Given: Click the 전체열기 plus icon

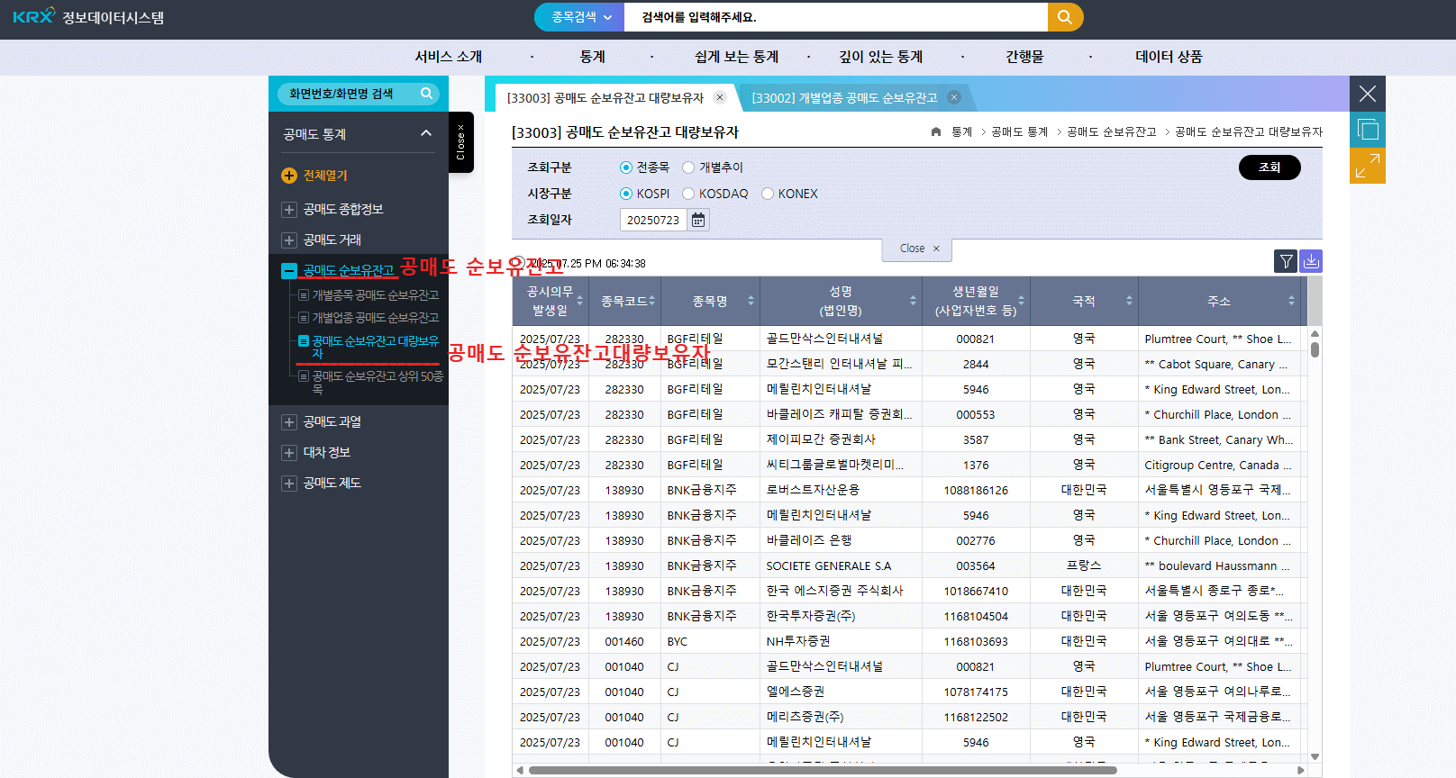Looking at the screenshot, I should (289, 176).
